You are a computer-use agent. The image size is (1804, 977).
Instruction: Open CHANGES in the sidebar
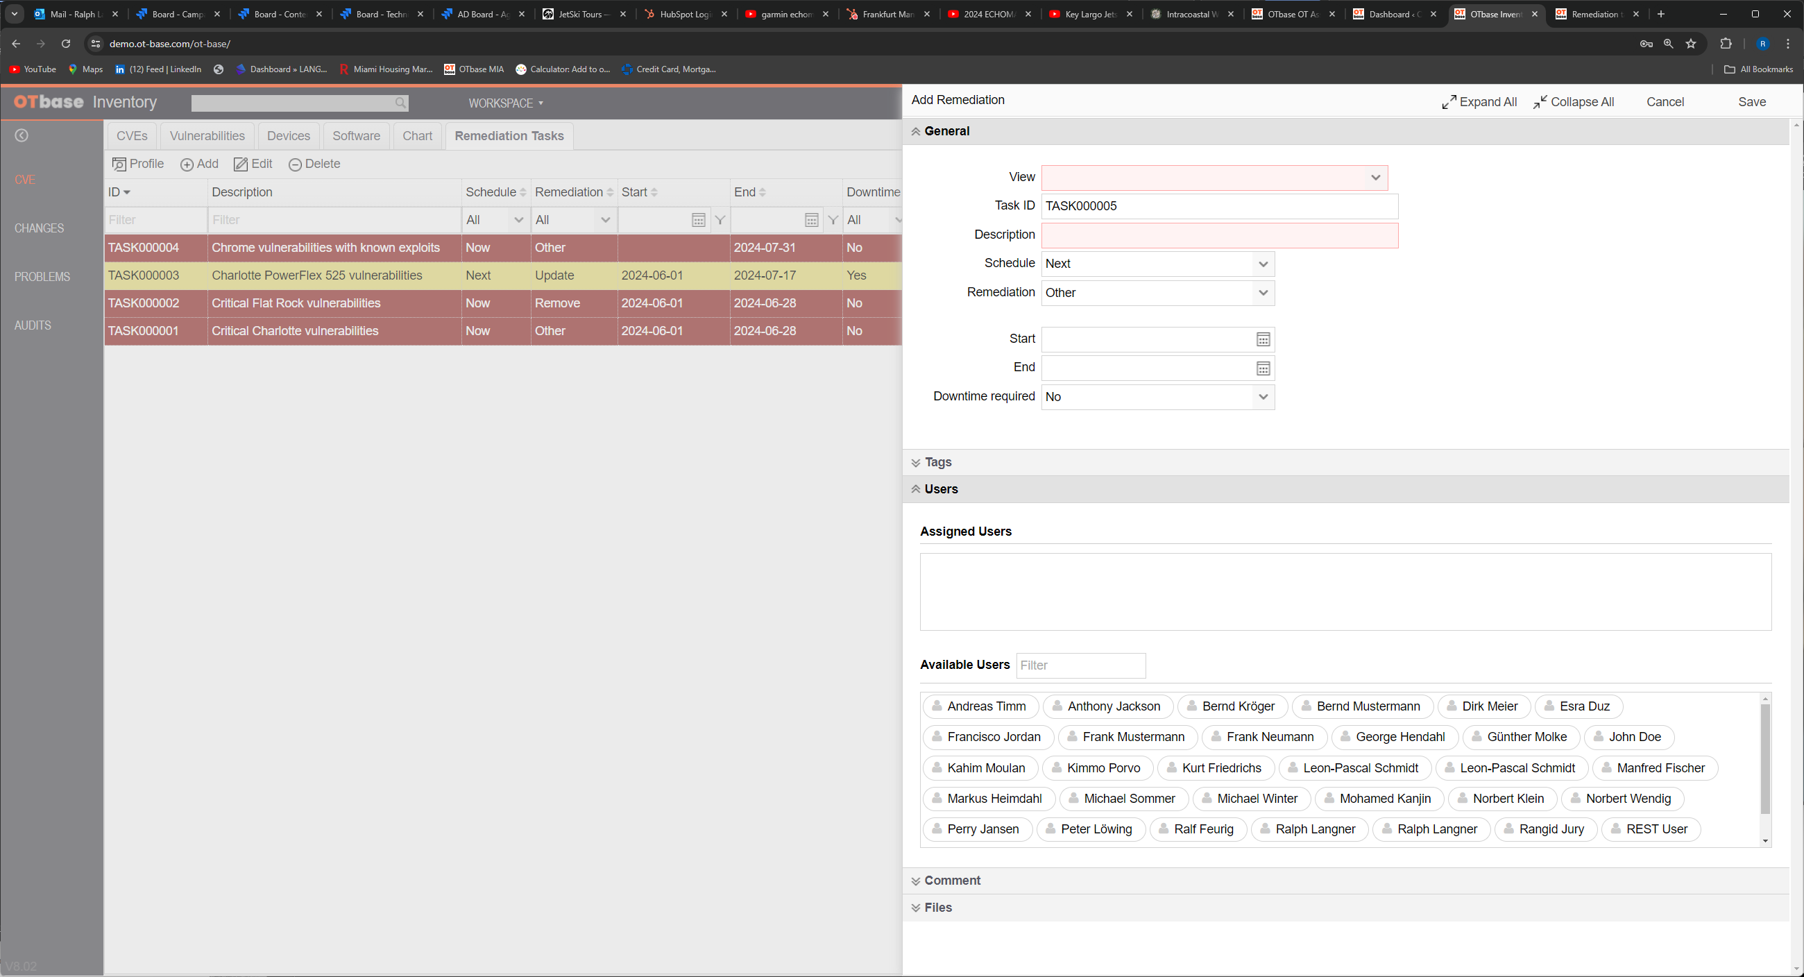point(40,228)
